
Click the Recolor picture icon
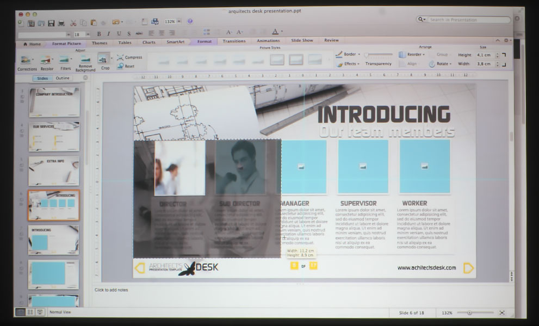tap(46, 60)
